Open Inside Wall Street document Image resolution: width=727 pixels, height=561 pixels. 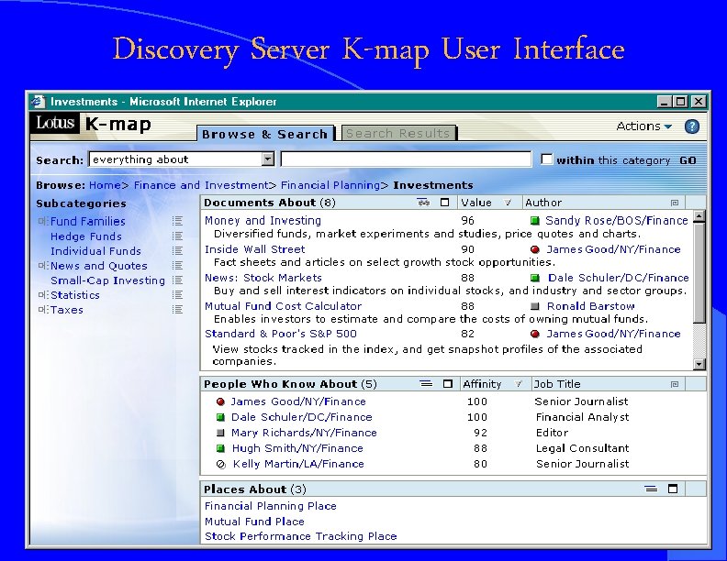[x=255, y=249]
